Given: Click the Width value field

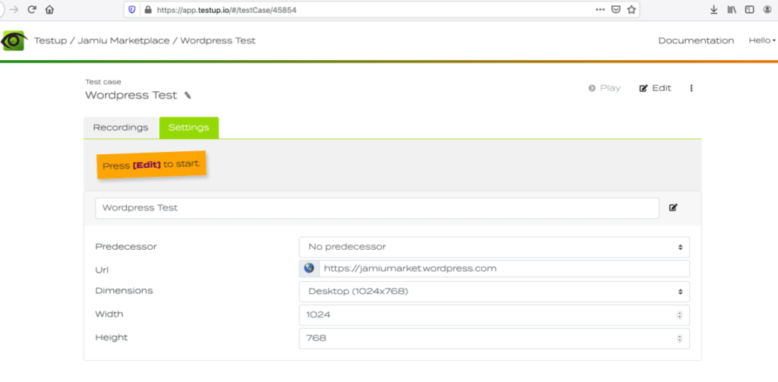Looking at the screenshot, I should pos(494,315).
